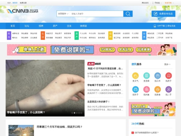This screenshot has width=181, height=136.
Task: Click the sidebar 免费说媒啦 banner
Action: pos(152,109)
